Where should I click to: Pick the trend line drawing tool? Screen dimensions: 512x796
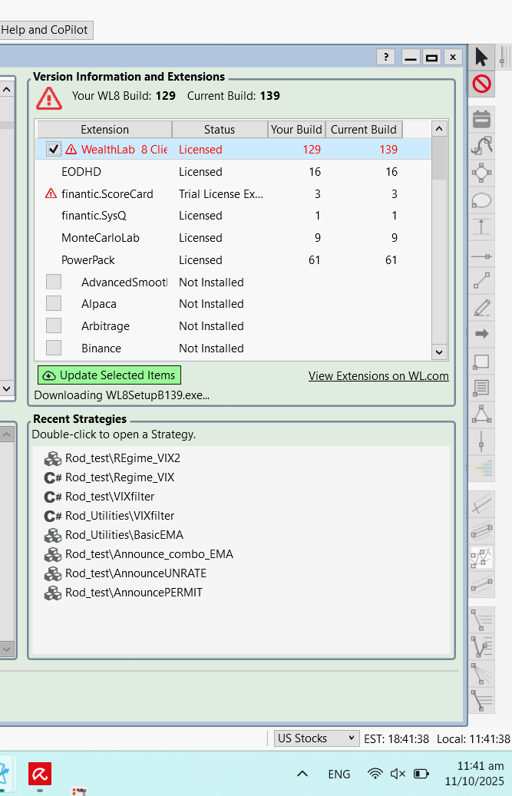pyautogui.click(x=481, y=281)
